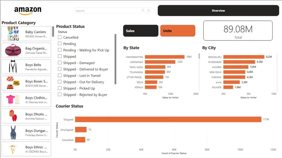Click the 89.08M Total card
The height and width of the screenshot is (158, 282).
click(238, 31)
